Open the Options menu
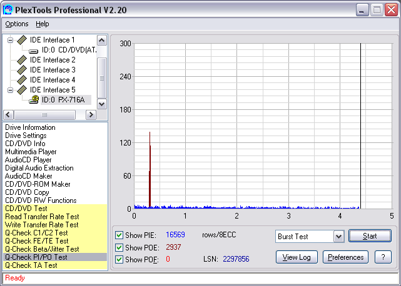The height and width of the screenshot is (286, 401). [17, 24]
